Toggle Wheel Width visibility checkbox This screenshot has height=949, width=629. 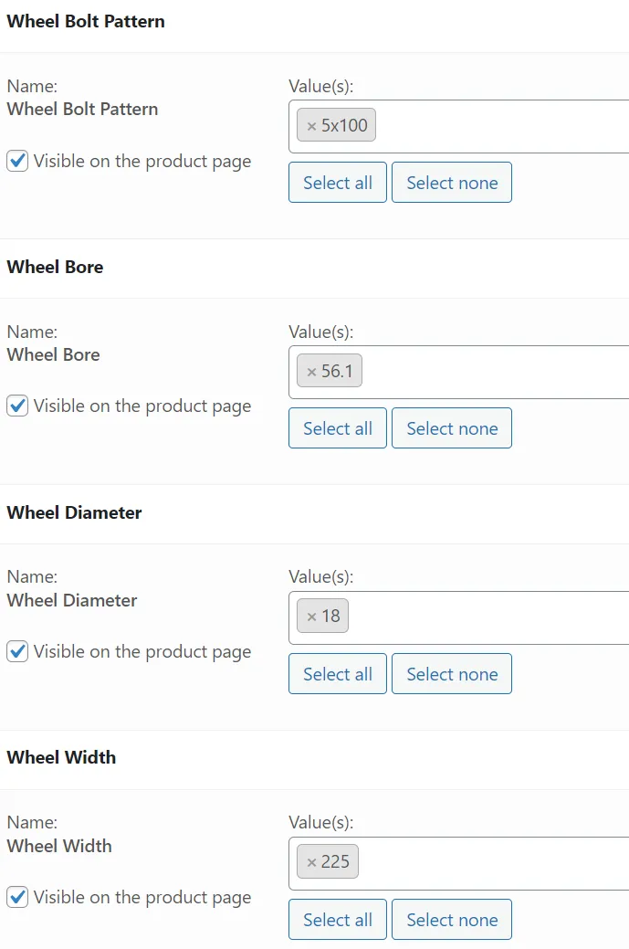pos(17,897)
